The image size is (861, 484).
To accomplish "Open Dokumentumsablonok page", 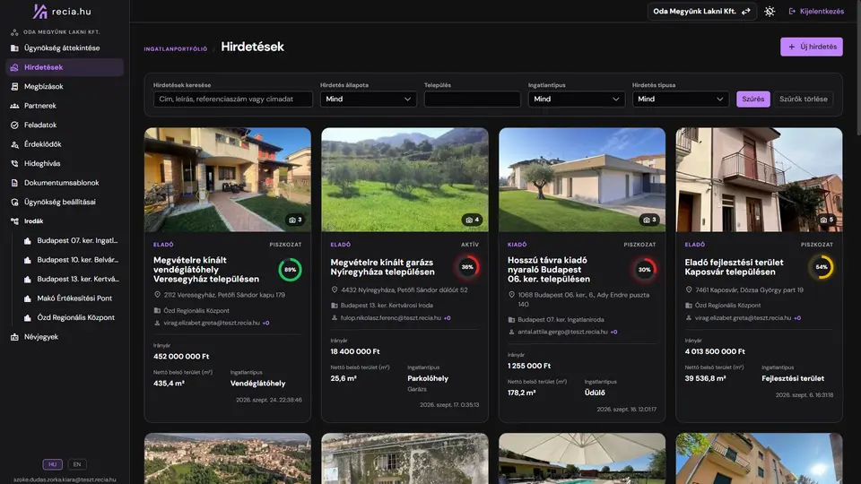I will click(x=65, y=183).
